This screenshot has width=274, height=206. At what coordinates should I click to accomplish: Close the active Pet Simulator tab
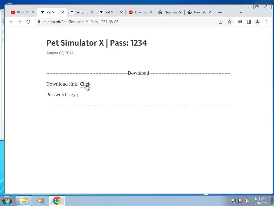tap(63, 12)
